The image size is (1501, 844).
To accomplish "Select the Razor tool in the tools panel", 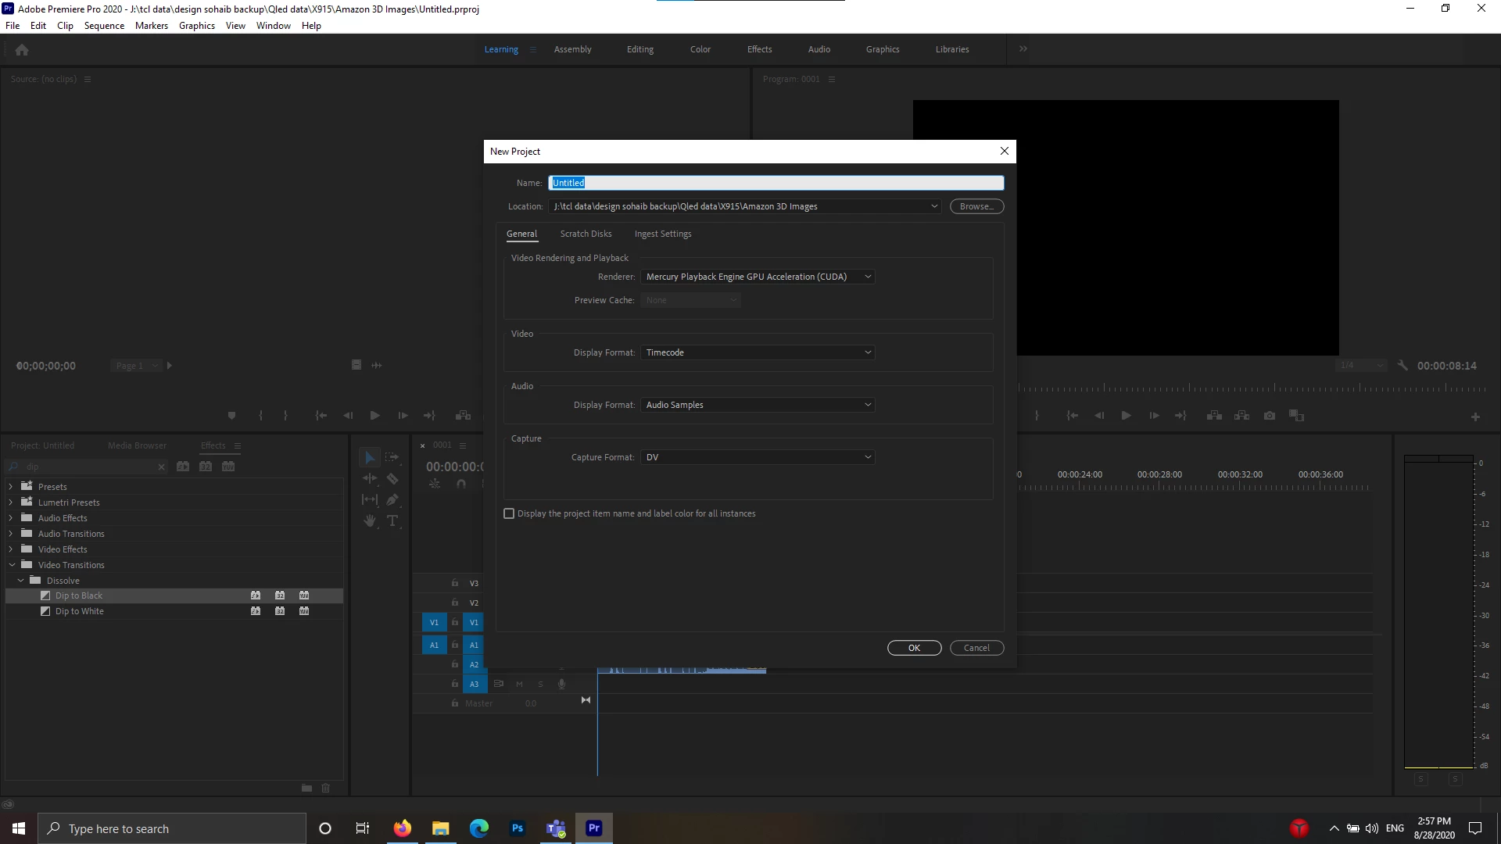I will (x=392, y=478).
